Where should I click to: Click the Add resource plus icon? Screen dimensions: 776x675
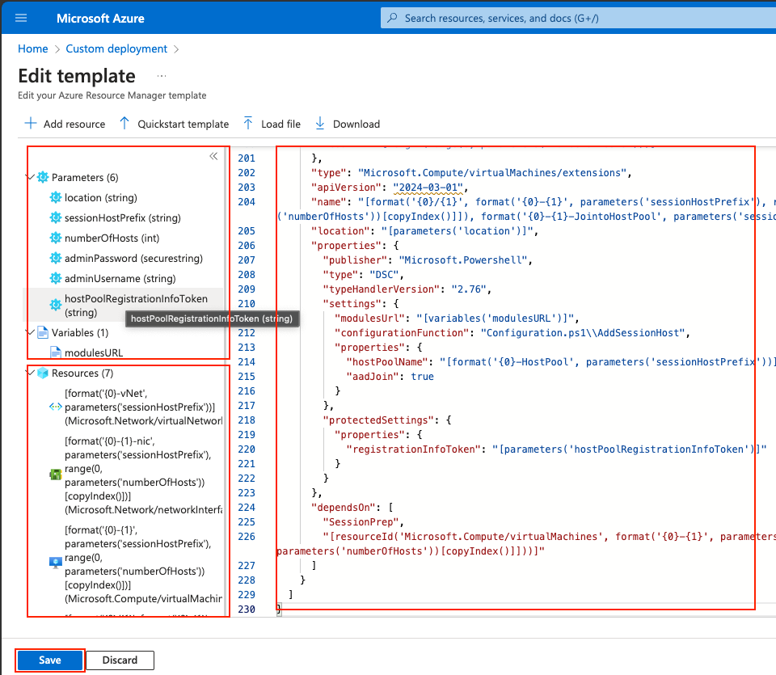pyautogui.click(x=31, y=124)
